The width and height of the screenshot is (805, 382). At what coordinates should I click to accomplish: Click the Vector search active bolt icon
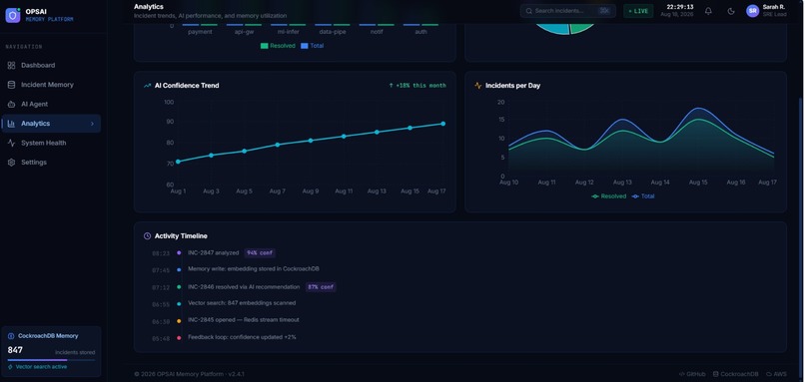pyautogui.click(x=10, y=367)
